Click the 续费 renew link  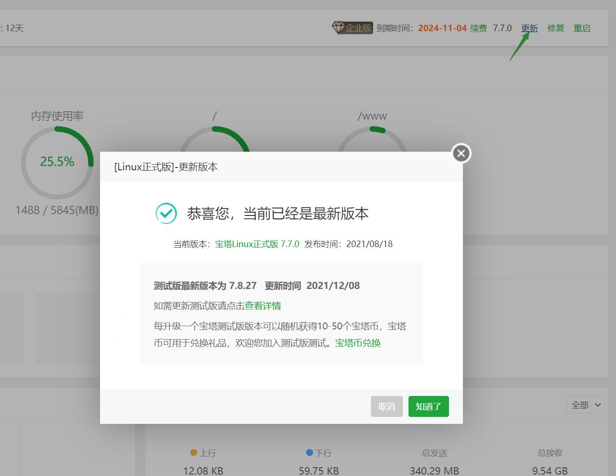(478, 28)
